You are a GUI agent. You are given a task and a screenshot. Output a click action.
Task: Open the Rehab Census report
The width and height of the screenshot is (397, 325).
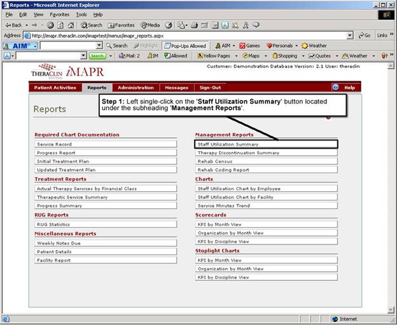coord(267,161)
